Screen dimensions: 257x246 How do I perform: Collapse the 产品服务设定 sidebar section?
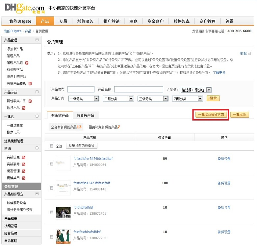pos(37,194)
